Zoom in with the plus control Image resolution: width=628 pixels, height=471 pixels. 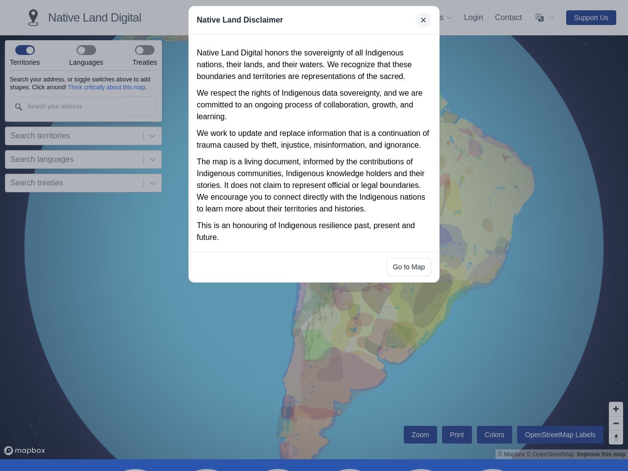pyautogui.click(x=616, y=409)
